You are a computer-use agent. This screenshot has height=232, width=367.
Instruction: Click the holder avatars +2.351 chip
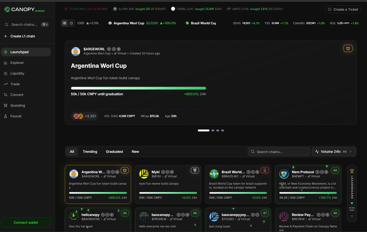pos(85,116)
